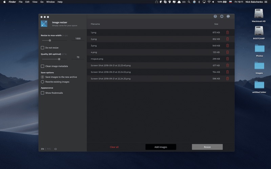Click the volume speaker icon in menu bar

tap(213, 2)
